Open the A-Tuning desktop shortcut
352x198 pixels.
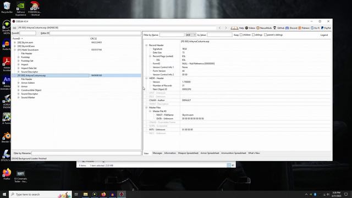click(x=7, y=118)
